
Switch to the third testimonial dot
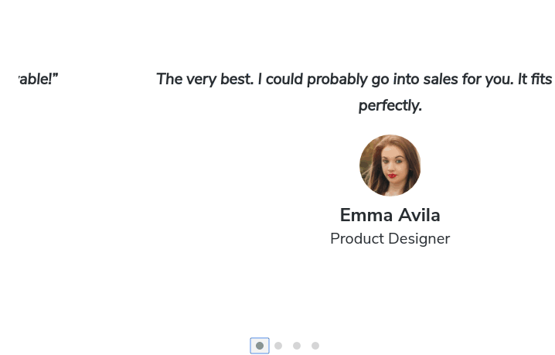297,346
